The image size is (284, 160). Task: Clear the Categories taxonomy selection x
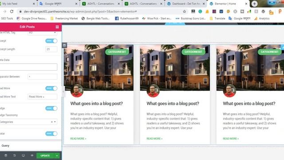(52, 122)
